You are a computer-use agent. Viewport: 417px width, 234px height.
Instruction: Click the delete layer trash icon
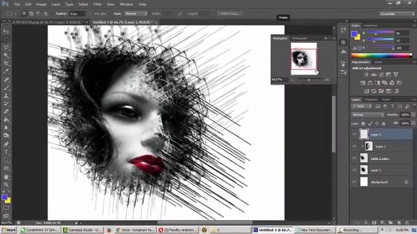coord(407,222)
